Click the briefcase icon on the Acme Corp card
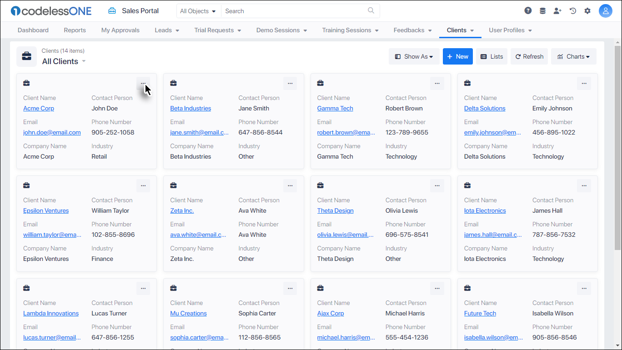The image size is (622, 350). [x=26, y=83]
